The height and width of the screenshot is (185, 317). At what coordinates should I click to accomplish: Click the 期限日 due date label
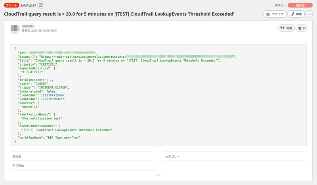279,5
